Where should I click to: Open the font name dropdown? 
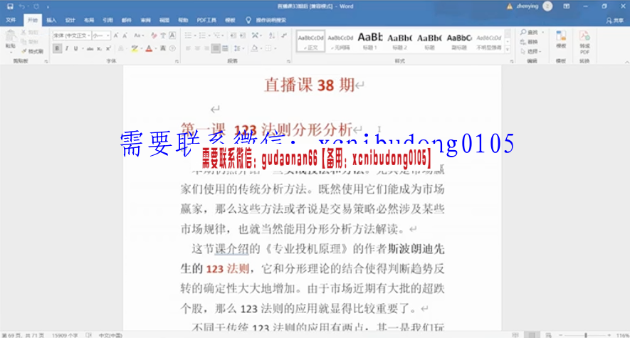click(89, 36)
